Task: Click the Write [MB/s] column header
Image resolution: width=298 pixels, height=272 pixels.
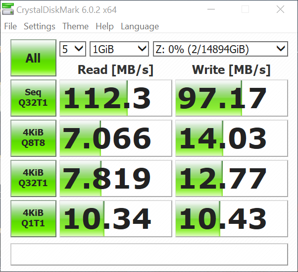Action: (231, 70)
